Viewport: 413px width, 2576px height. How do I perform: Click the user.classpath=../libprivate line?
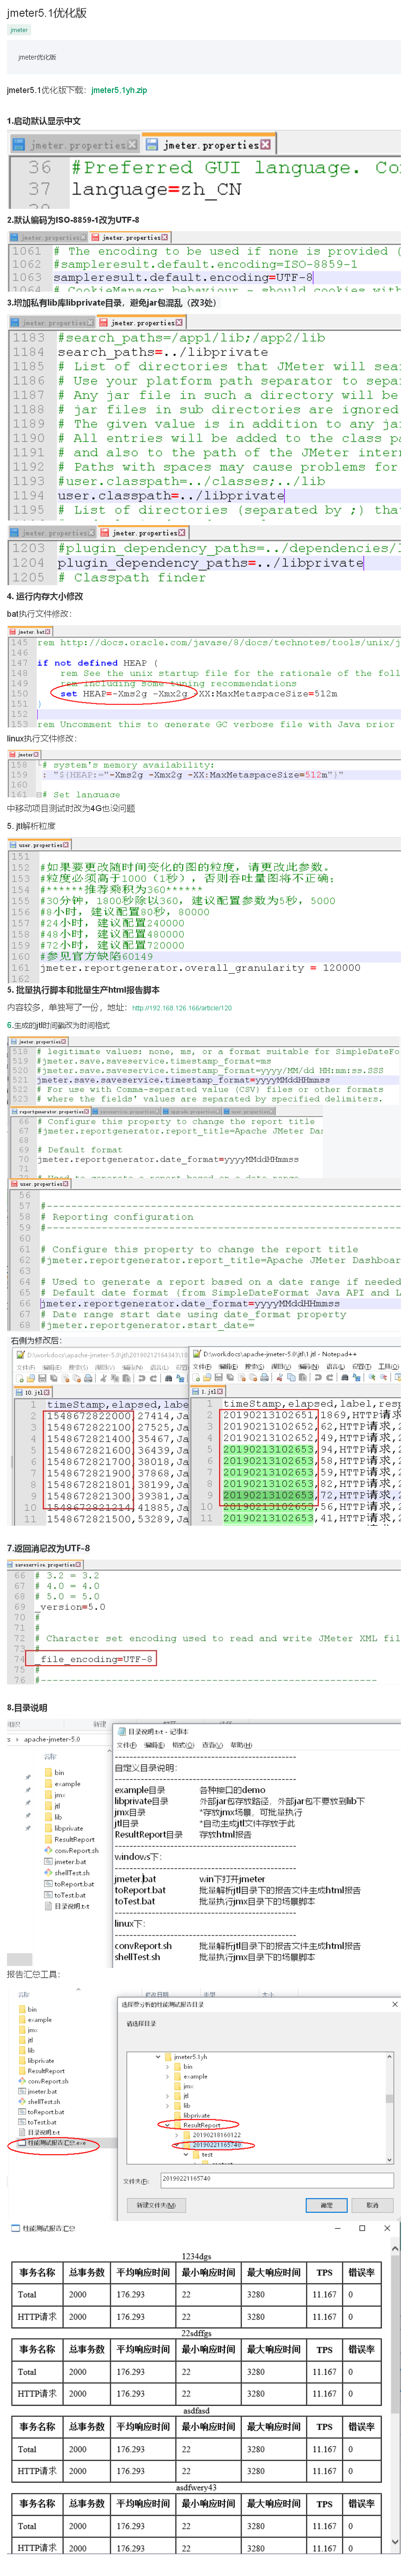[x=170, y=495]
